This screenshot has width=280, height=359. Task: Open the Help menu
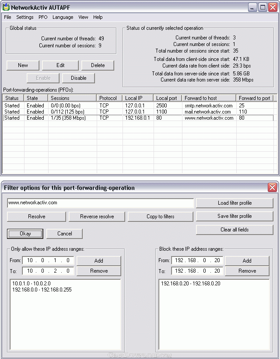pyautogui.click(x=98, y=17)
